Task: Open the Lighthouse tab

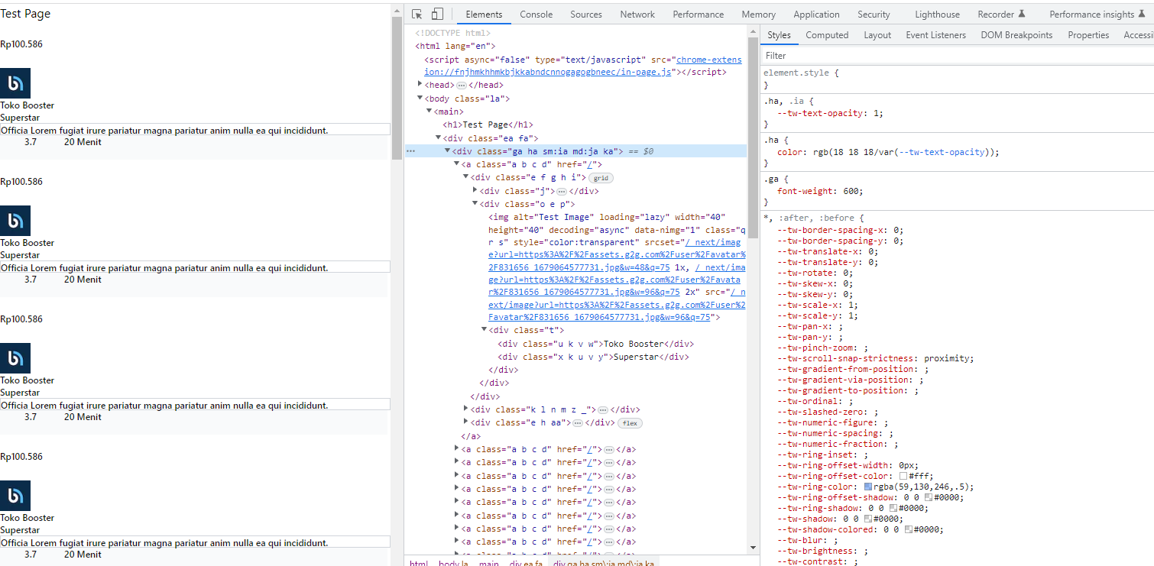Action: [x=937, y=15]
